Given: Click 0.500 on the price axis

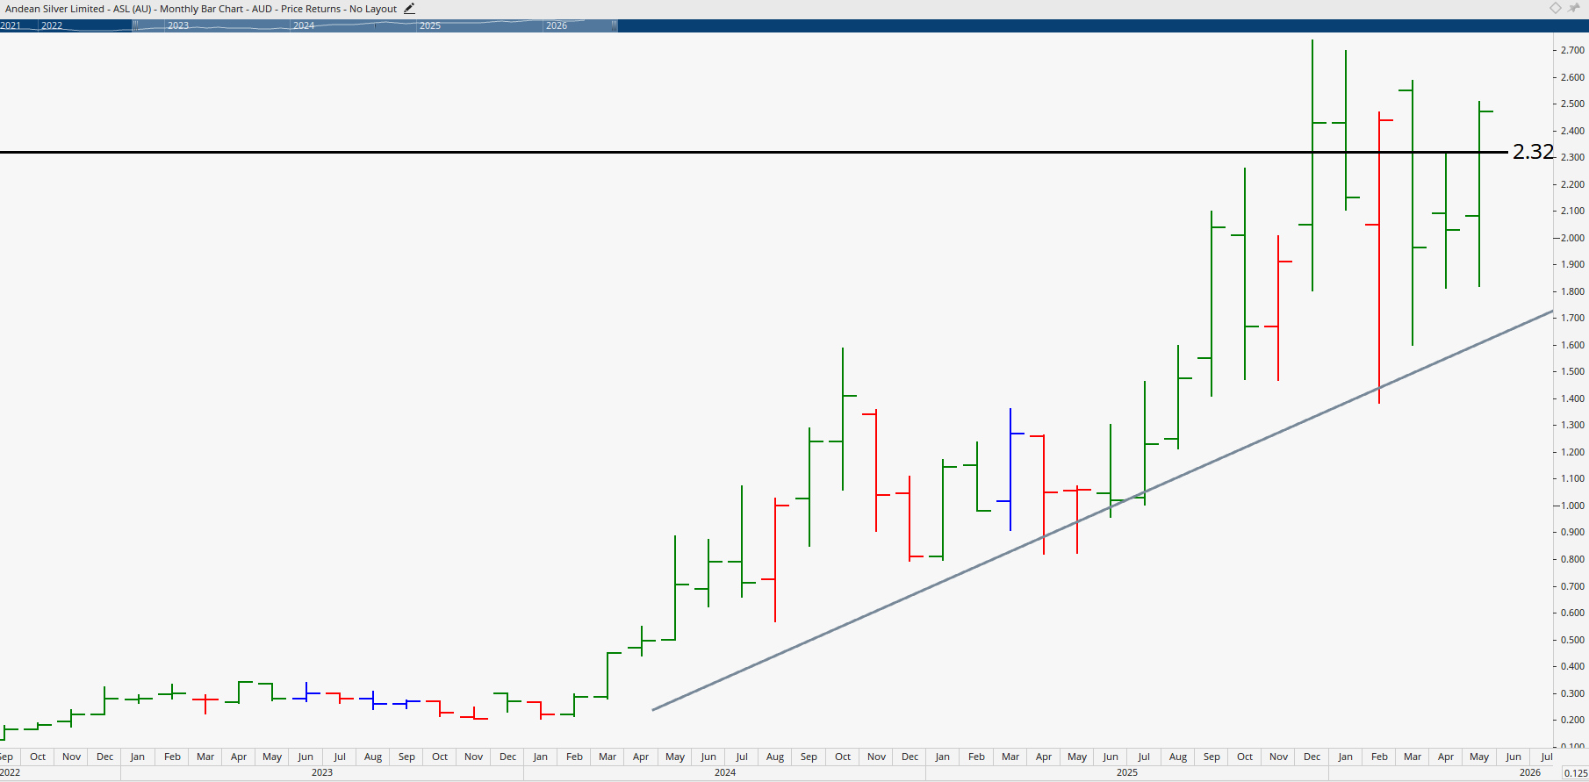Looking at the screenshot, I should [x=1572, y=640].
